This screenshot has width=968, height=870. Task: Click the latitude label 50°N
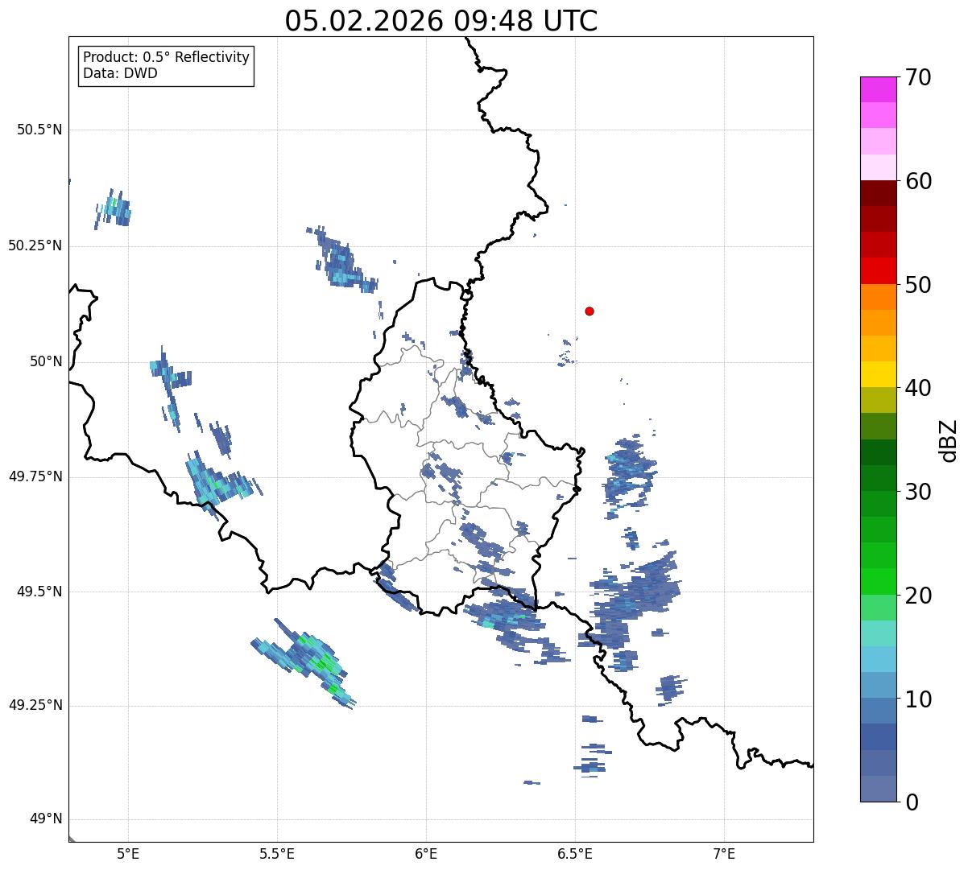(45, 361)
